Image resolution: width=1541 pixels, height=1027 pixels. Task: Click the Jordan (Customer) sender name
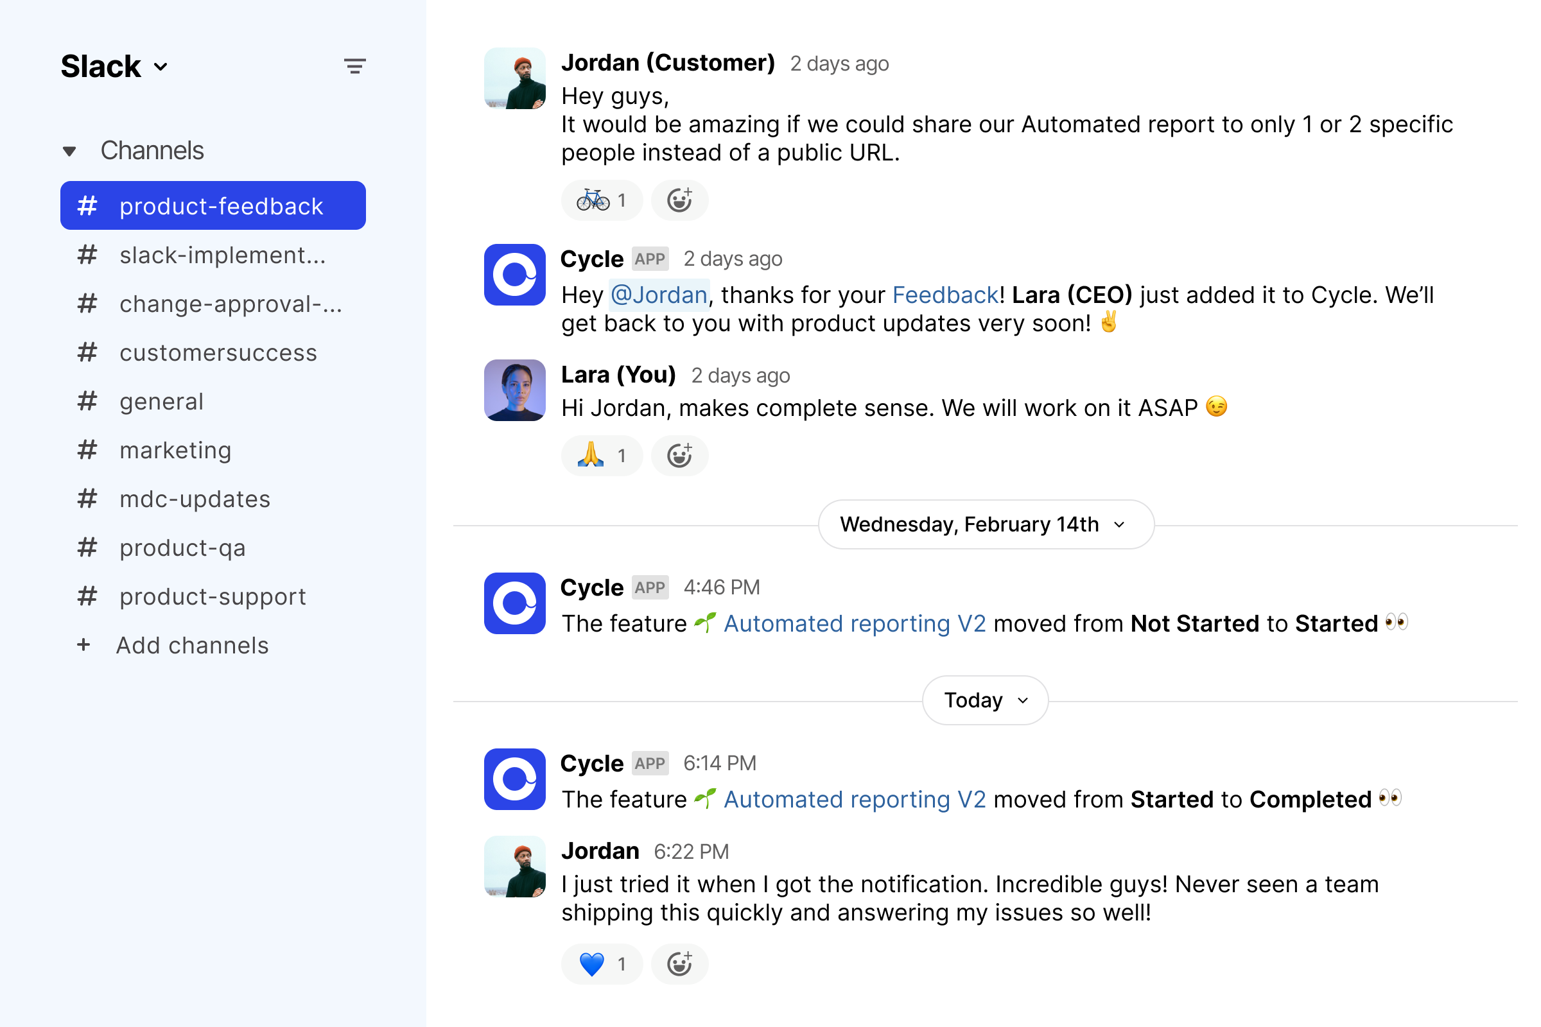tap(668, 63)
